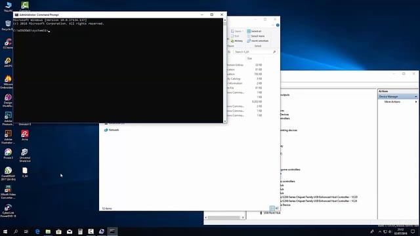Click the taskbar clock
The width and height of the screenshot is (420, 236).
(401, 231)
